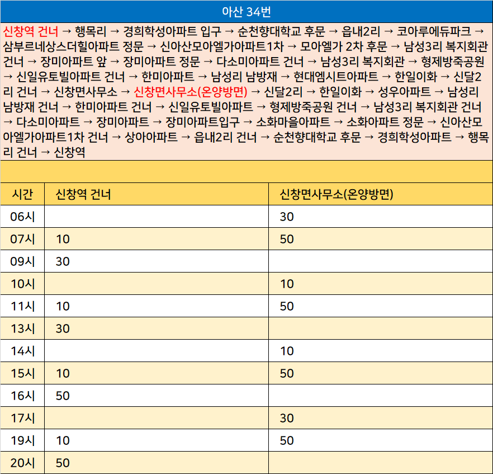Click the stop '장미아파트 앞'
This screenshot has width=493, height=474.
point(74,62)
